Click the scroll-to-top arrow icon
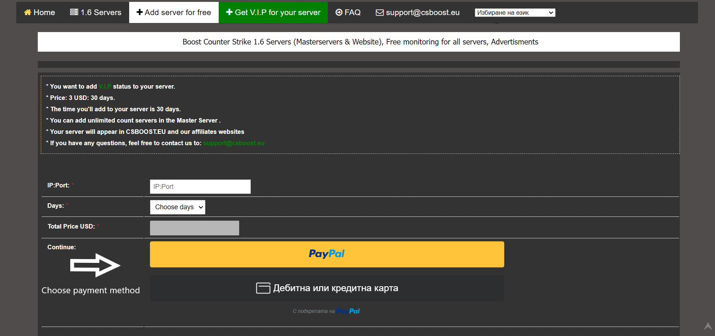Screen dimensions: 715x336 point(708,326)
